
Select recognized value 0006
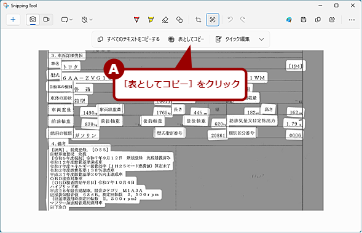point(295,135)
